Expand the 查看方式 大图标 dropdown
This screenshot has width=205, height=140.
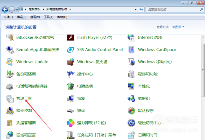(183, 27)
